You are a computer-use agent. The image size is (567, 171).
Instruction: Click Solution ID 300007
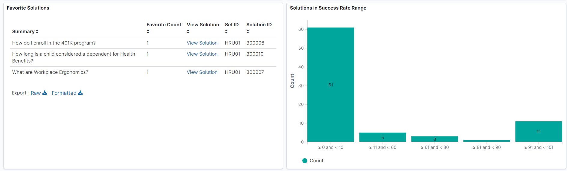(255, 72)
